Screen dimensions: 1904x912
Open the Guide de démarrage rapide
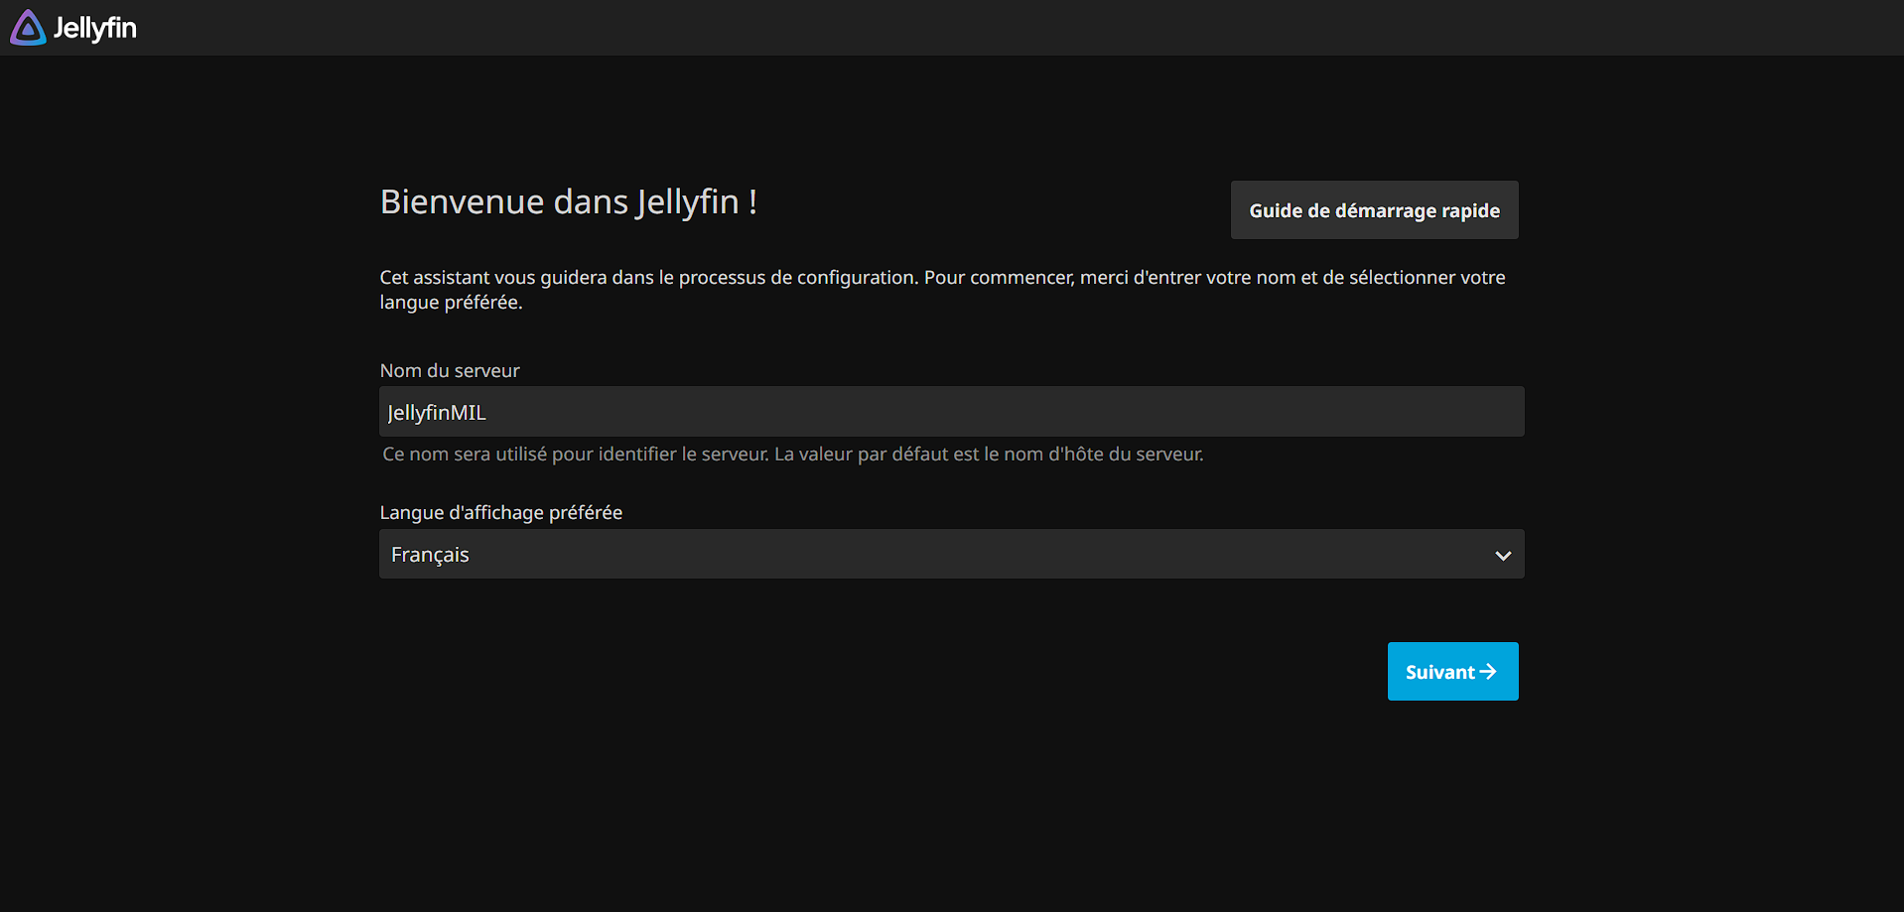(x=1374, y=210)
